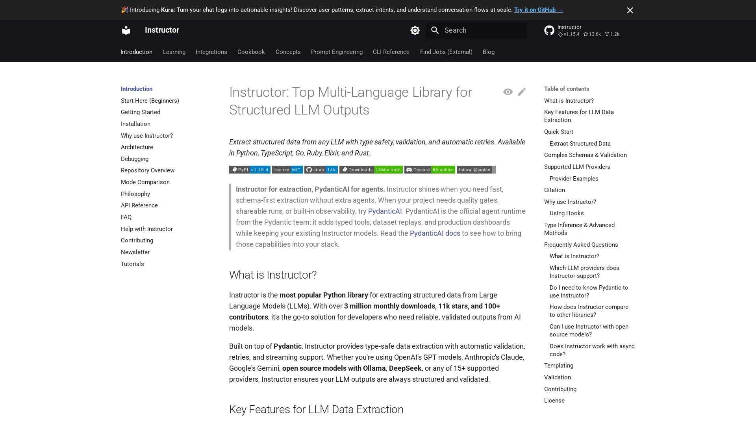Jump to Supported LLM Providers
This screenshot has width=756, height=425.
coord(577,167)
